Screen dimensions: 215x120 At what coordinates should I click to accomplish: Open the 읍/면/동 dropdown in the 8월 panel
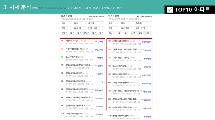pyautogui.click(x=96, y=23)
